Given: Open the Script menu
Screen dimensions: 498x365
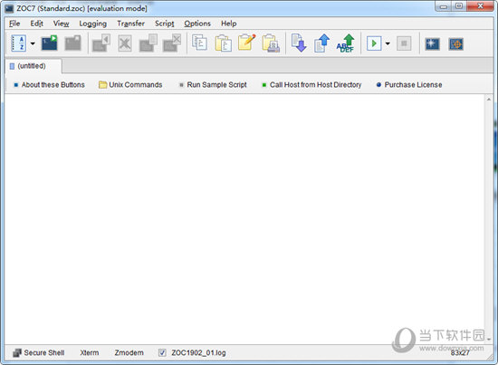Looking at the screenshot, I should pyautogui.click(x=164, y=24).
